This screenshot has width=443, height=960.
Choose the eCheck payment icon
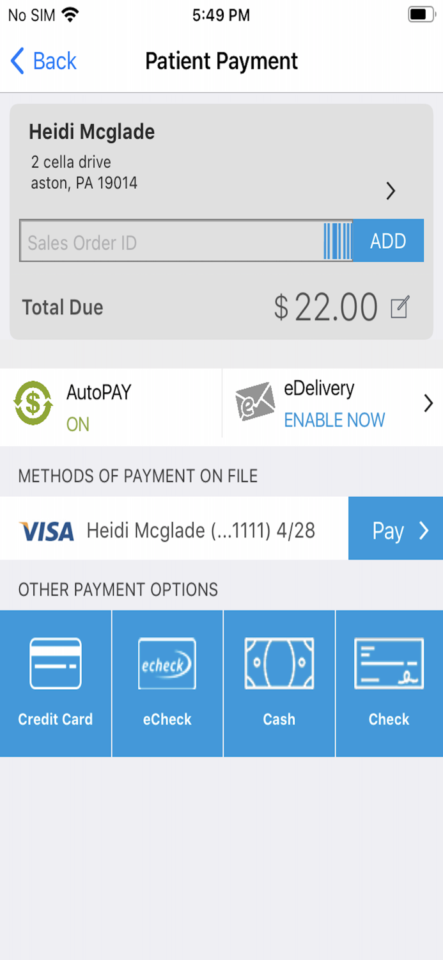167,664
